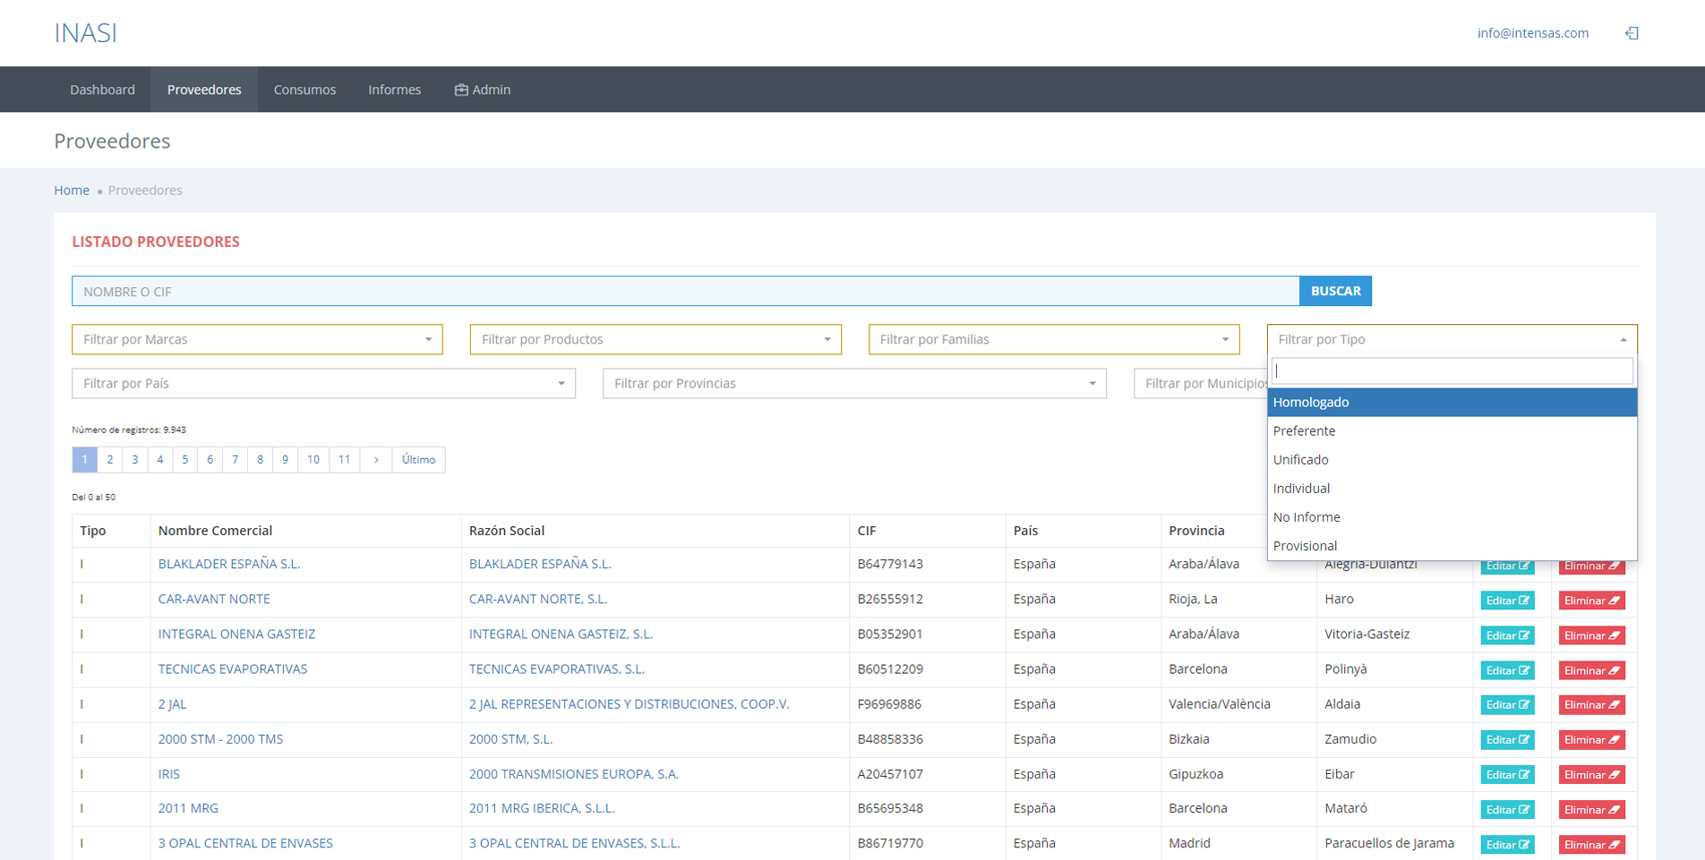Switch to the Consumos tab
The width and height of the screenshot is (1705, 860).
304,89
